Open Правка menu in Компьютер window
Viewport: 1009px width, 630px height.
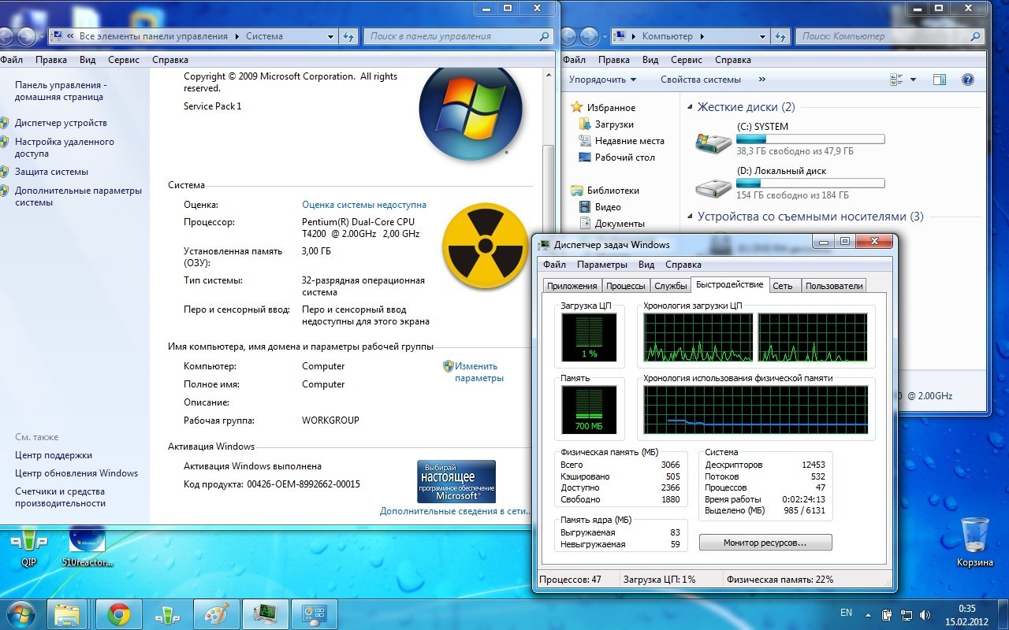[613, 60]
